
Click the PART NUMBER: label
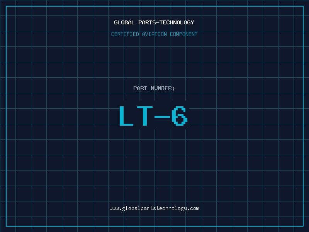[x=154, y=88]
